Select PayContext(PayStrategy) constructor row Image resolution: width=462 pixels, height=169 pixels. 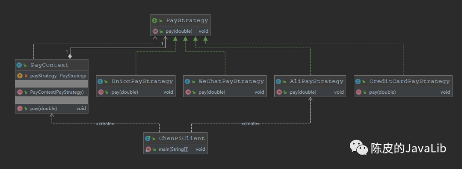coord(52,92)
